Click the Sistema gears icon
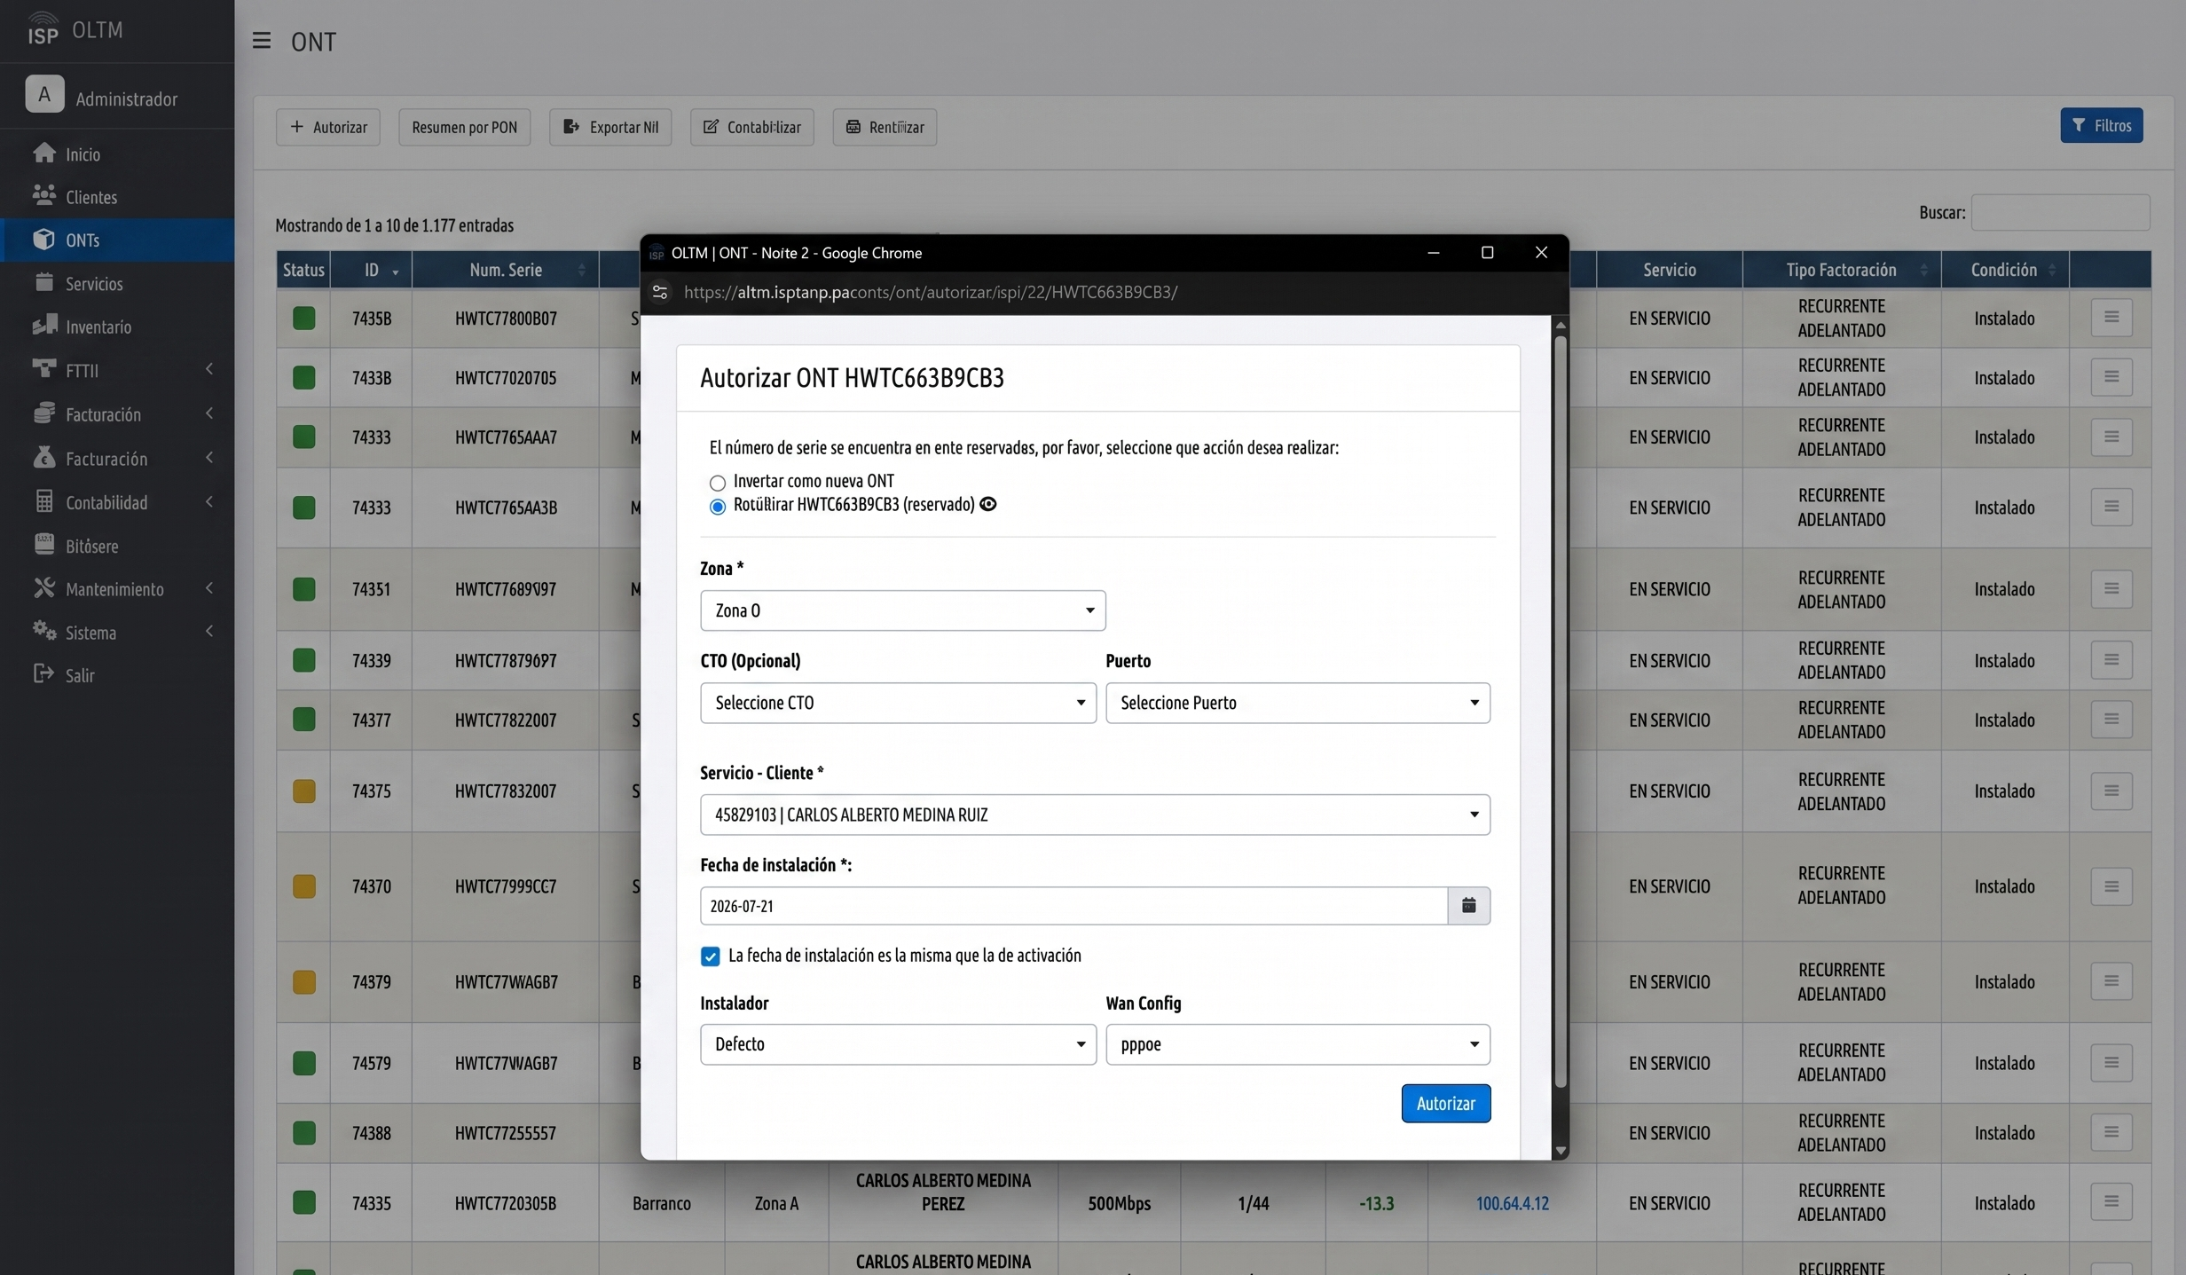 pos(44,631)
